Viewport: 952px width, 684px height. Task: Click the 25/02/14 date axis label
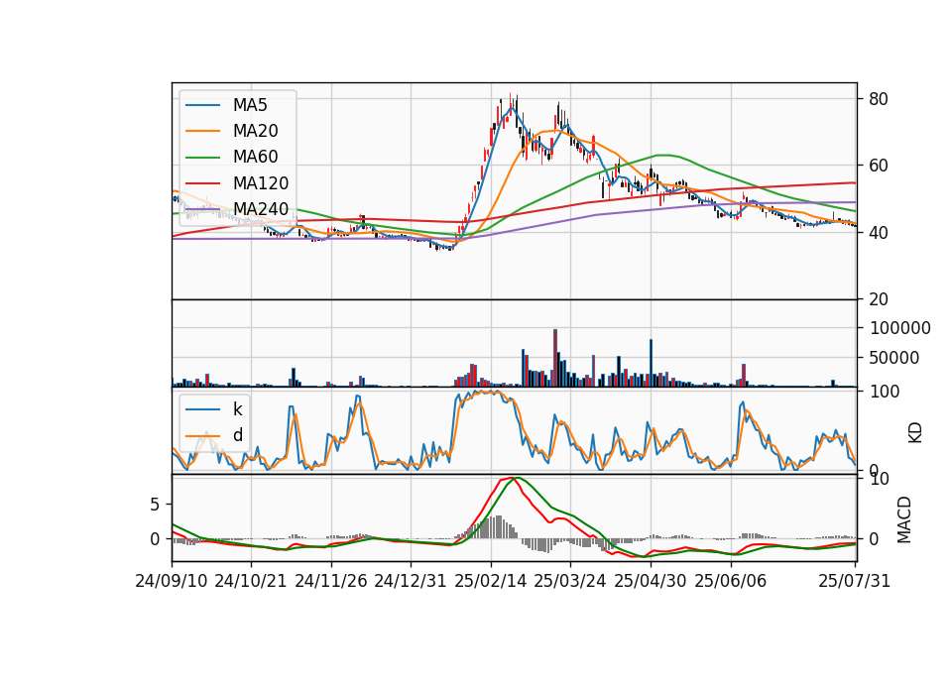point(491,582)
